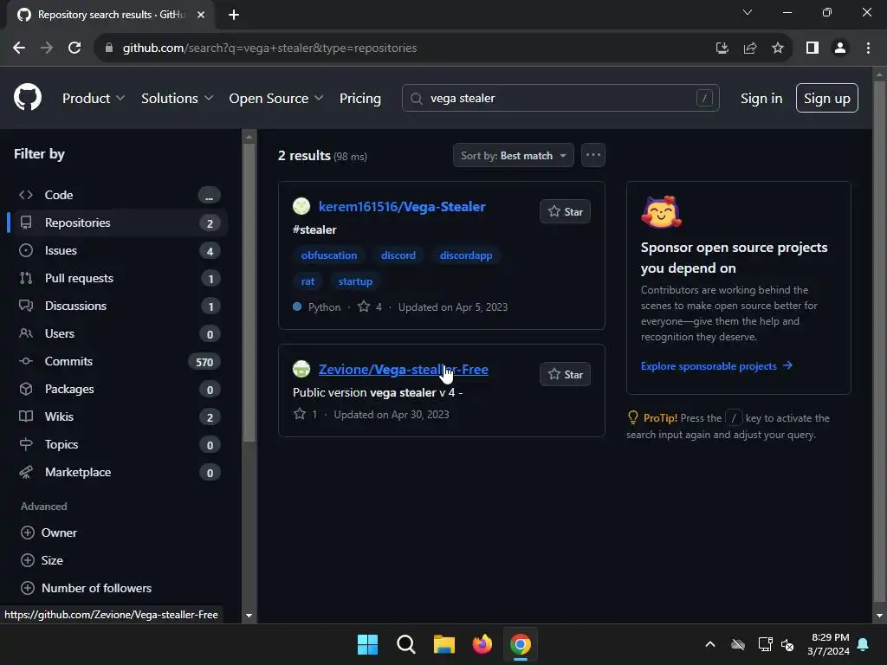Open the three-dots results options menu
887x665 pixels.
[592, 155]
